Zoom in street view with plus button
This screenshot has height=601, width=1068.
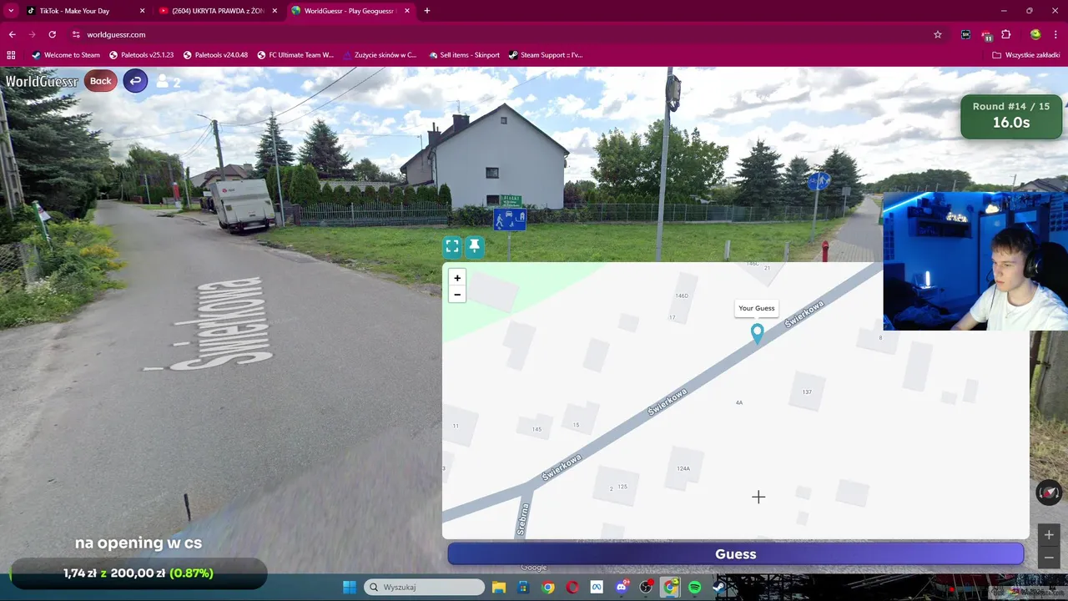pos(1049,535)
